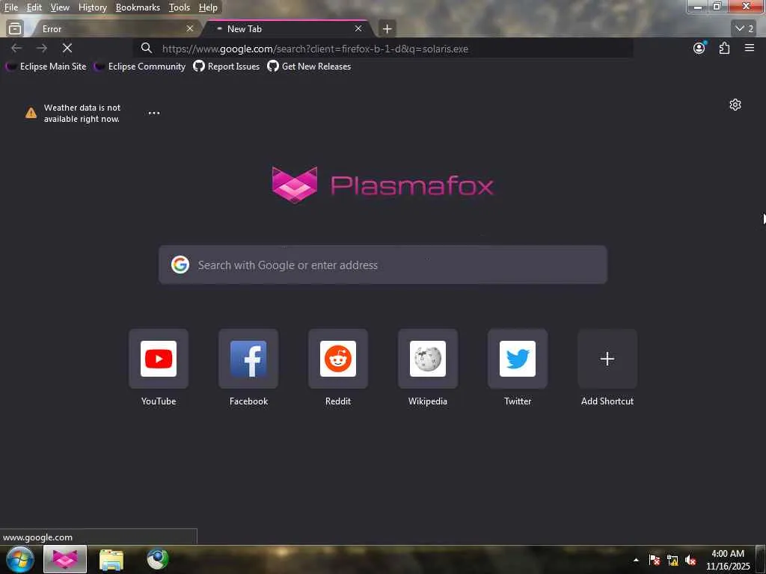Open the network tray icon
Image resolution: width=766 pixels, height=574 pixels.
pos(672,560)
